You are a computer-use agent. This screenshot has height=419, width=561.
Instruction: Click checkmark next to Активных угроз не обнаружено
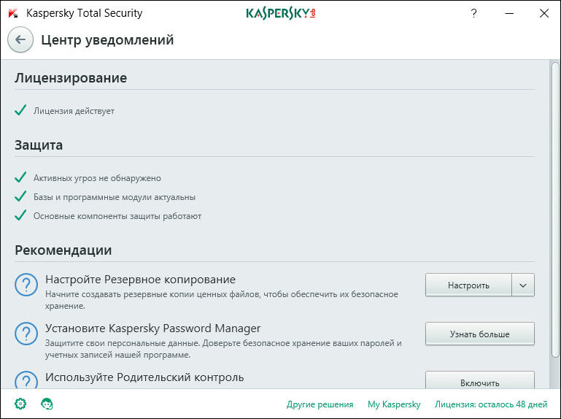(x=20, y=177)
